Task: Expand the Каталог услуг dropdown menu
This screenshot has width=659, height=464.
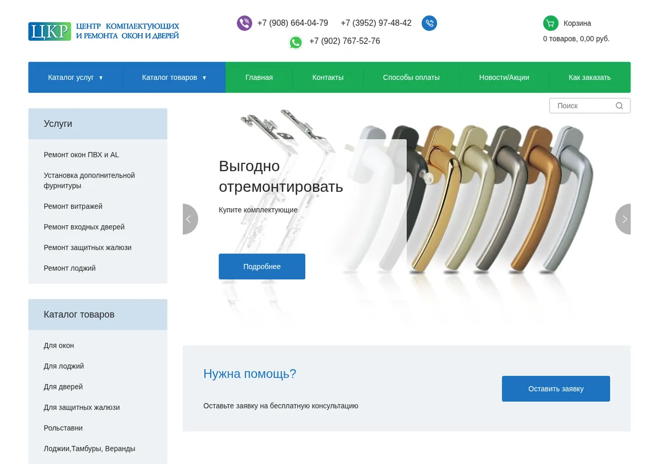Action: point(75,78)
